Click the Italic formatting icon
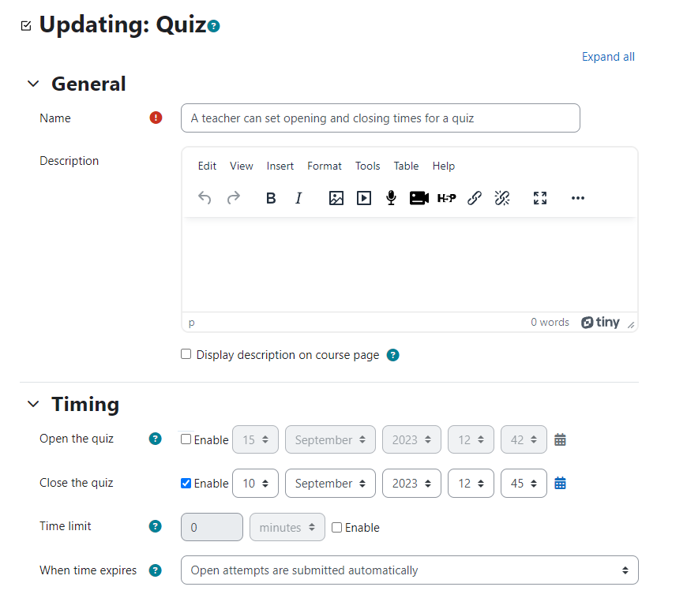The height and width of the screenshot is (598, 687). click(298, 198)
